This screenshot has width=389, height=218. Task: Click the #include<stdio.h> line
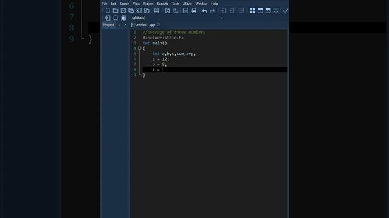coord(163,38)
